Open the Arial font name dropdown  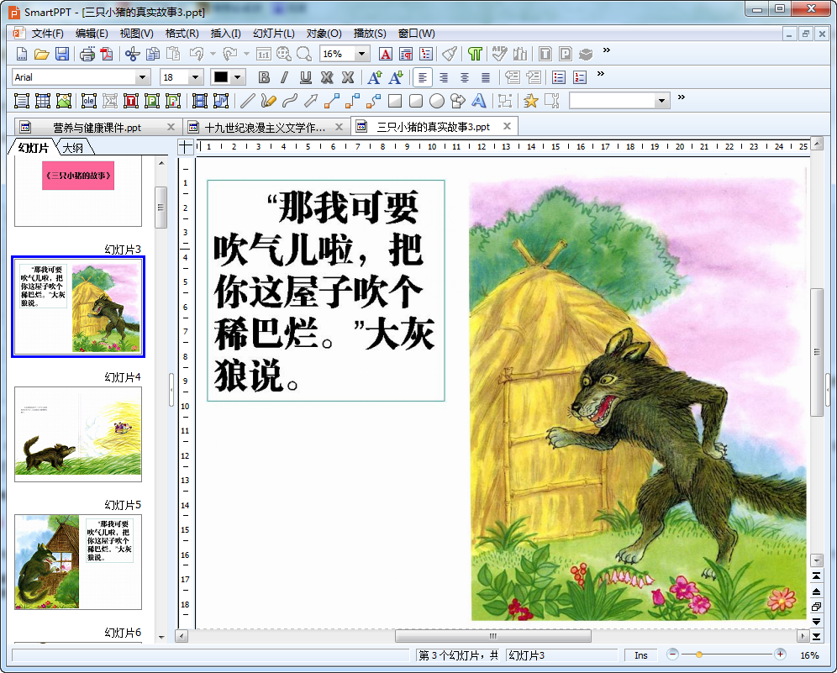(x=142, y=77)
